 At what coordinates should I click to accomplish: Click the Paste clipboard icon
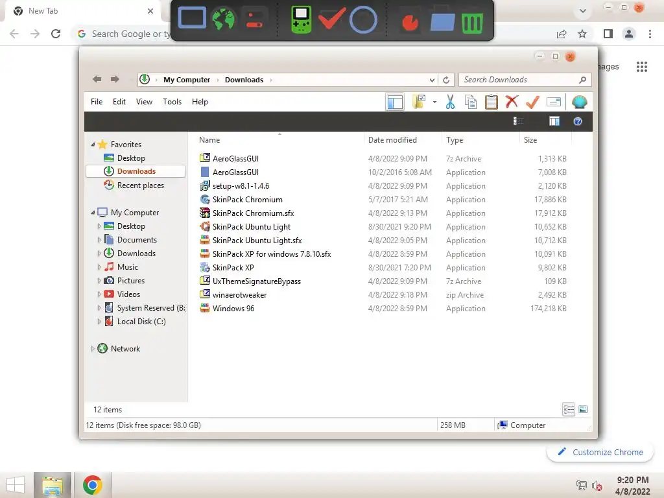coord(492,102)
